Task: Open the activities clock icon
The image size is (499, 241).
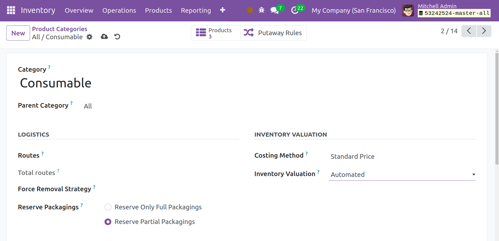Action: pyautogui.click(x=295, y=10)
